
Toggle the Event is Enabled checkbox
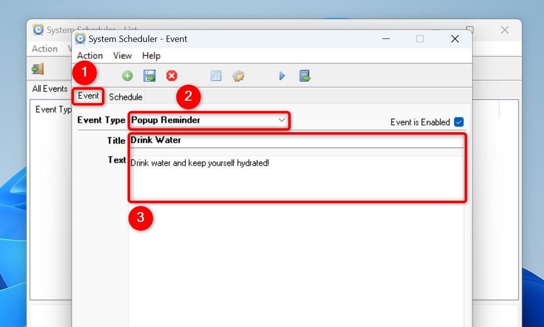(459, 122)
